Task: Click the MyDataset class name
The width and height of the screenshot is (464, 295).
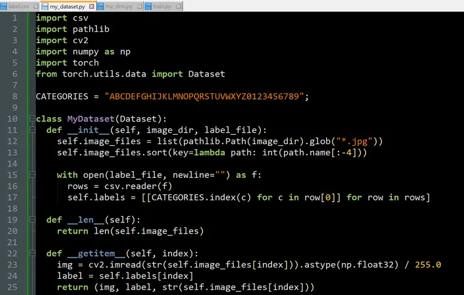Action: point(91,119)
